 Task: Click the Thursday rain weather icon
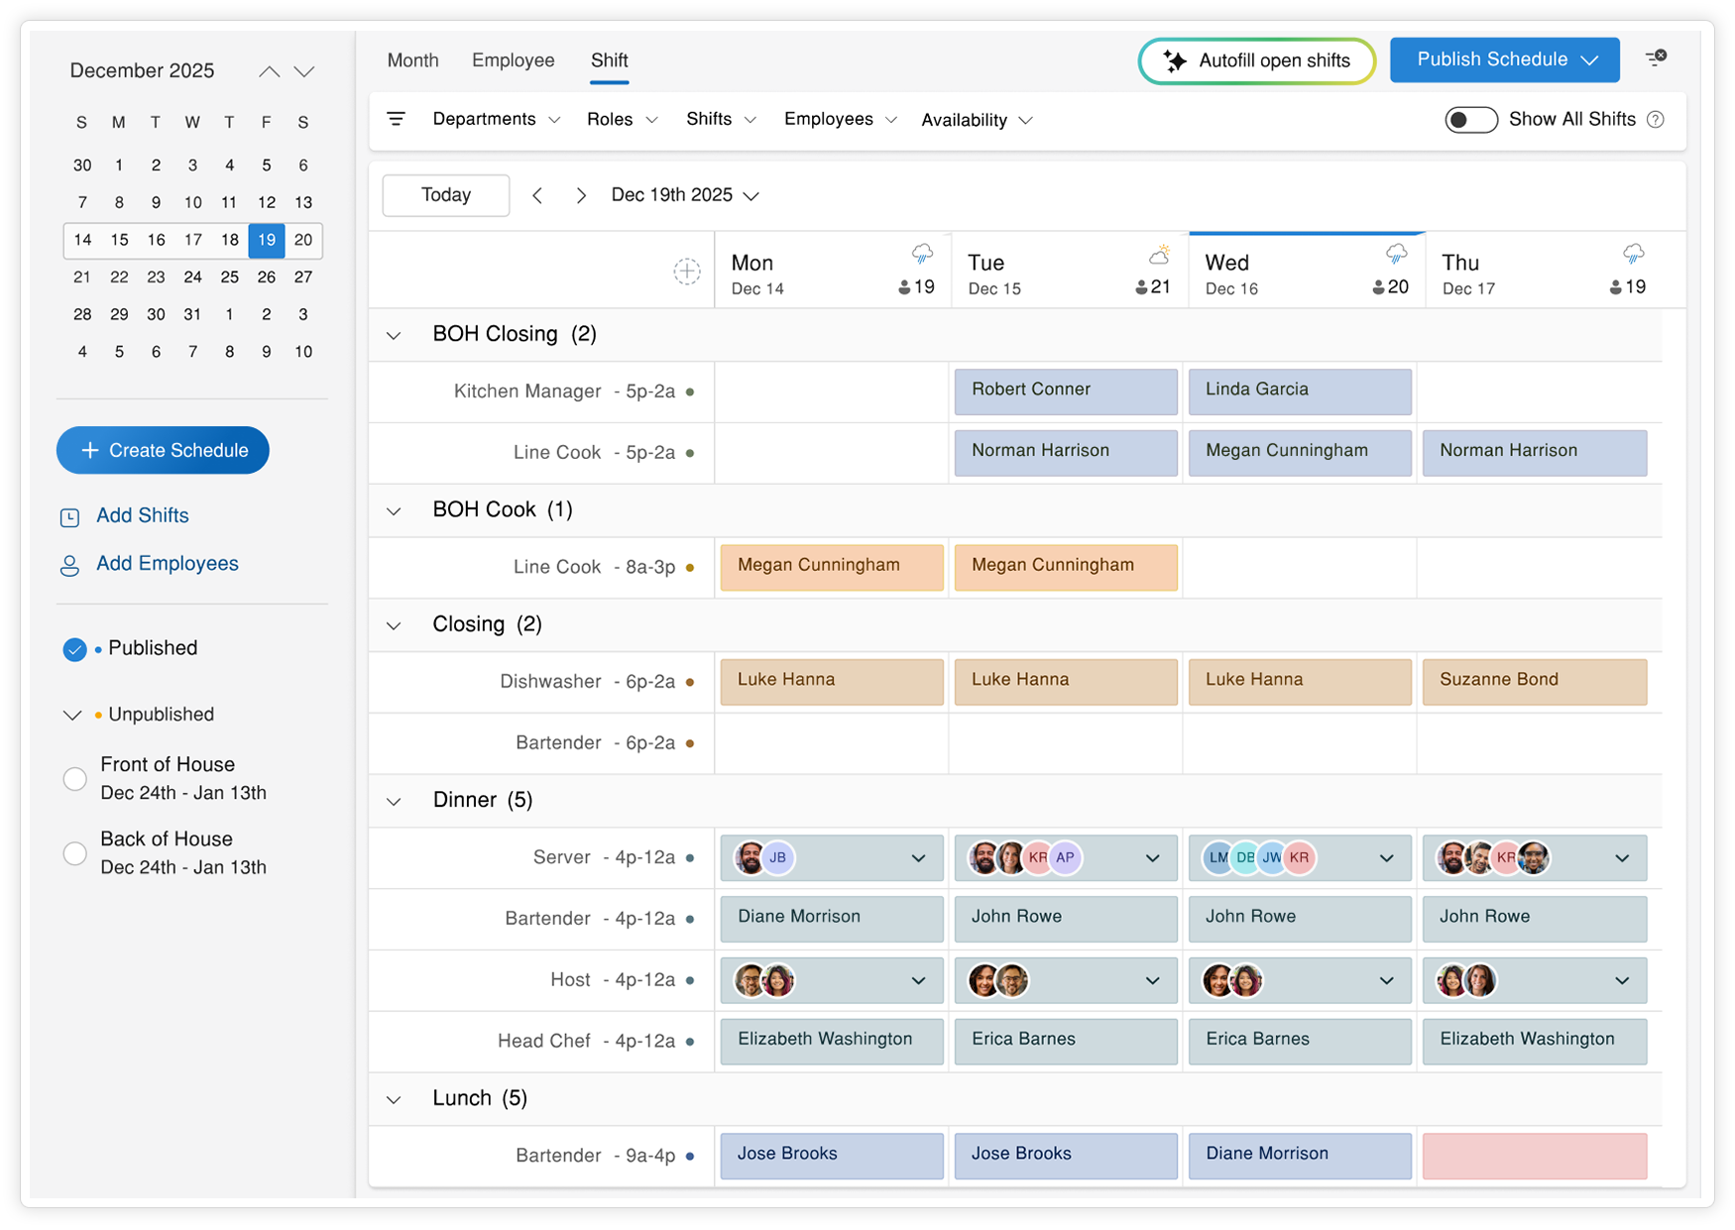1633,255
